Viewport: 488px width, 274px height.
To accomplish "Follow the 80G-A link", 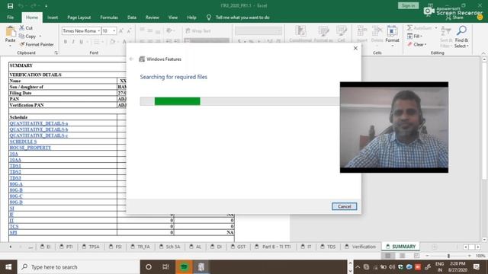I will tap(16, 184).
